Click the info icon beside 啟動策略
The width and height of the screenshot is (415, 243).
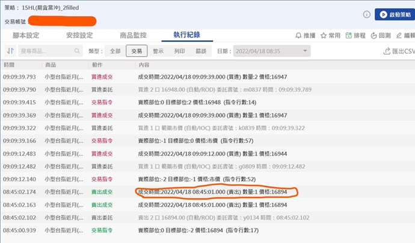click(x=366, y=14)
